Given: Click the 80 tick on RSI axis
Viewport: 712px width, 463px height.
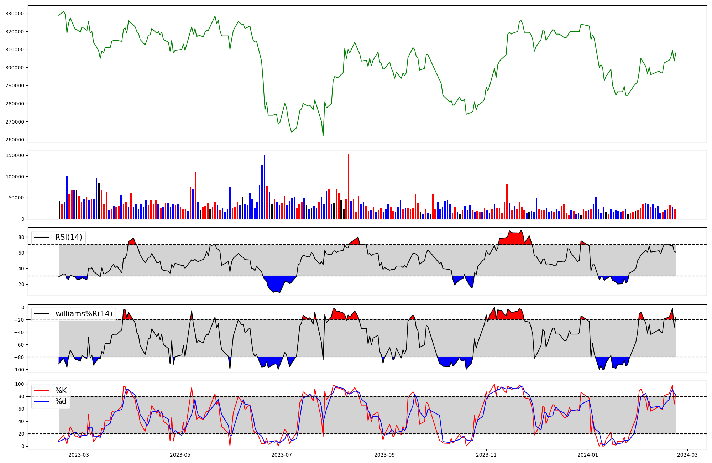Looking at the screenshot, I should point(21,237).
